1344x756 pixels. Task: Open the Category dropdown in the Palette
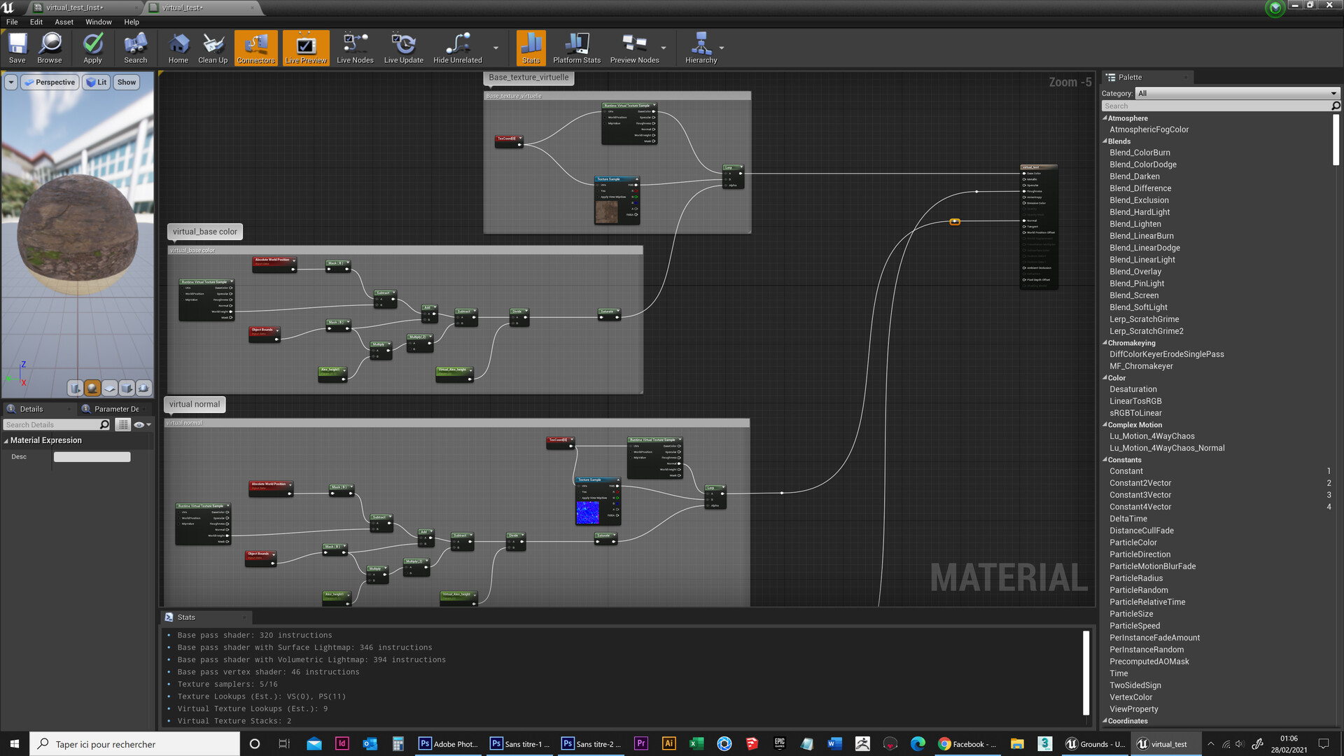coord(1236,93)
